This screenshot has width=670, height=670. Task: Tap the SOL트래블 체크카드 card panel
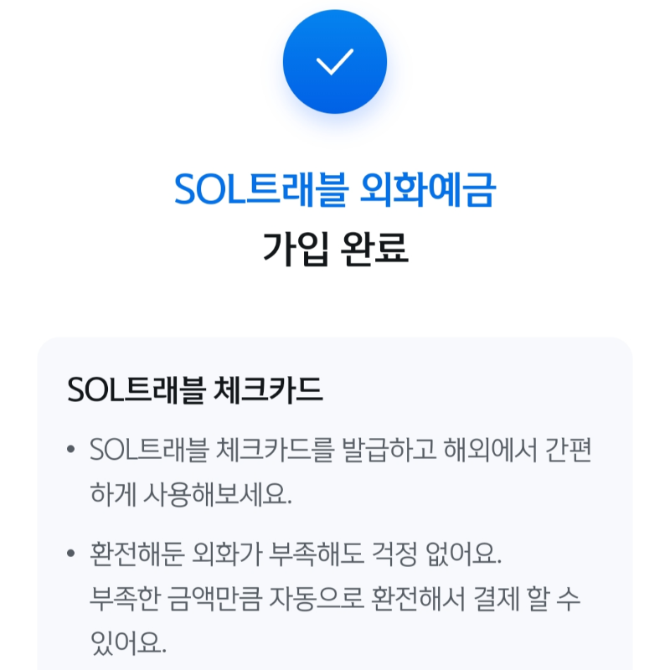pyautogui.click(x=335, y=502)
